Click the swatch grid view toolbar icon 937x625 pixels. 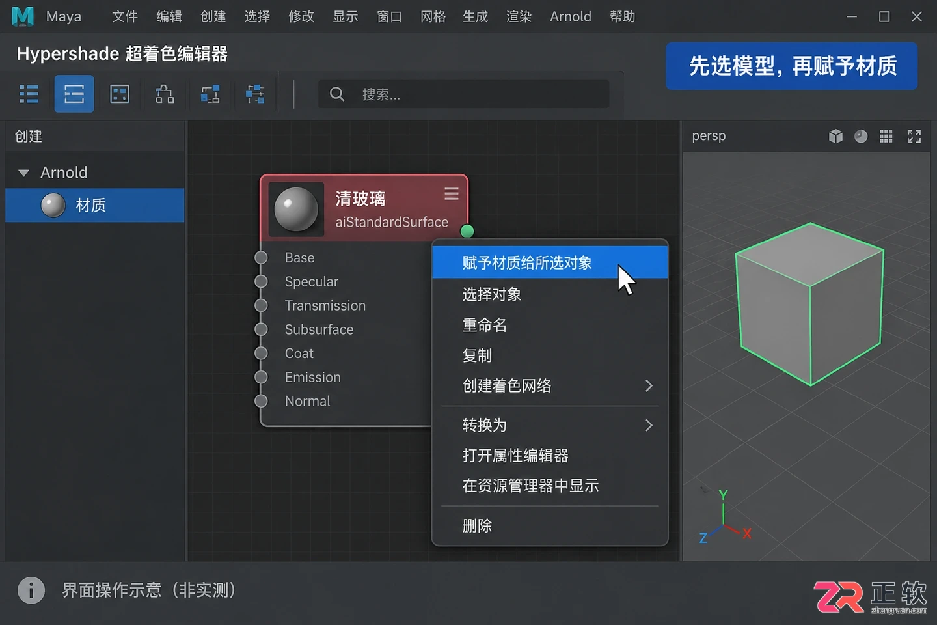(120, 94)
